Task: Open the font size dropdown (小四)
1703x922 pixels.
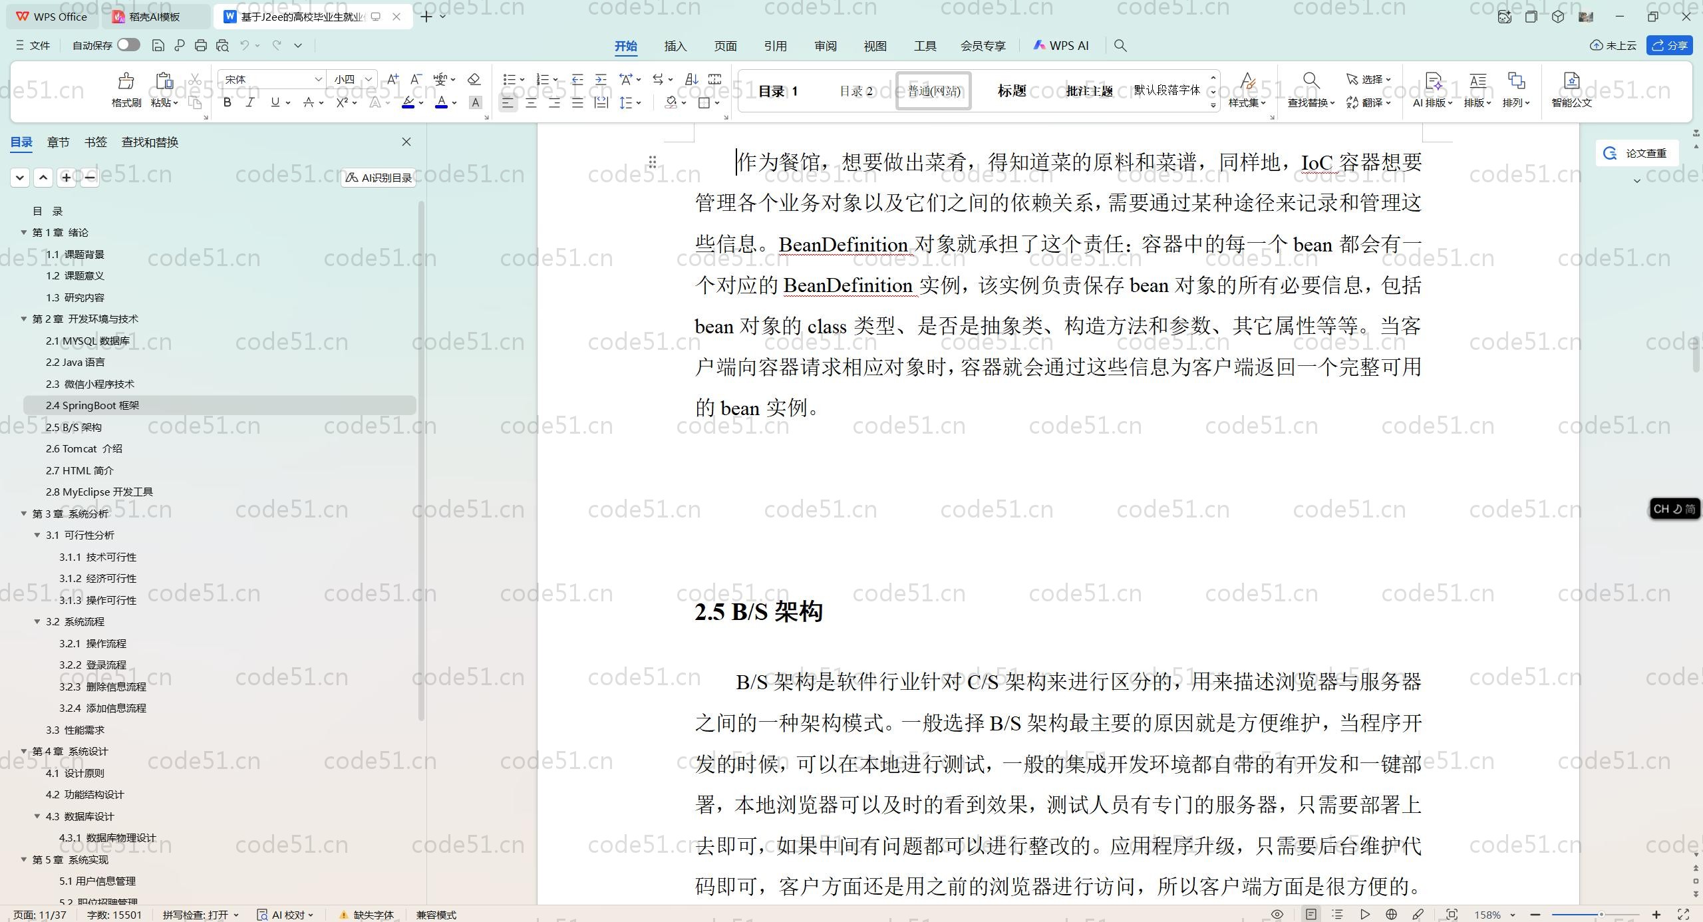Action: [x=368, y=79]
